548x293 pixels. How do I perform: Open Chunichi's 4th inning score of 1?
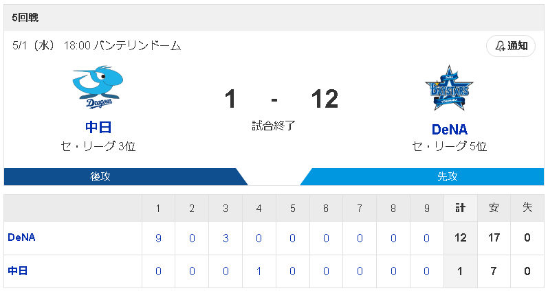pyautogui.click(x=259, y=271)
